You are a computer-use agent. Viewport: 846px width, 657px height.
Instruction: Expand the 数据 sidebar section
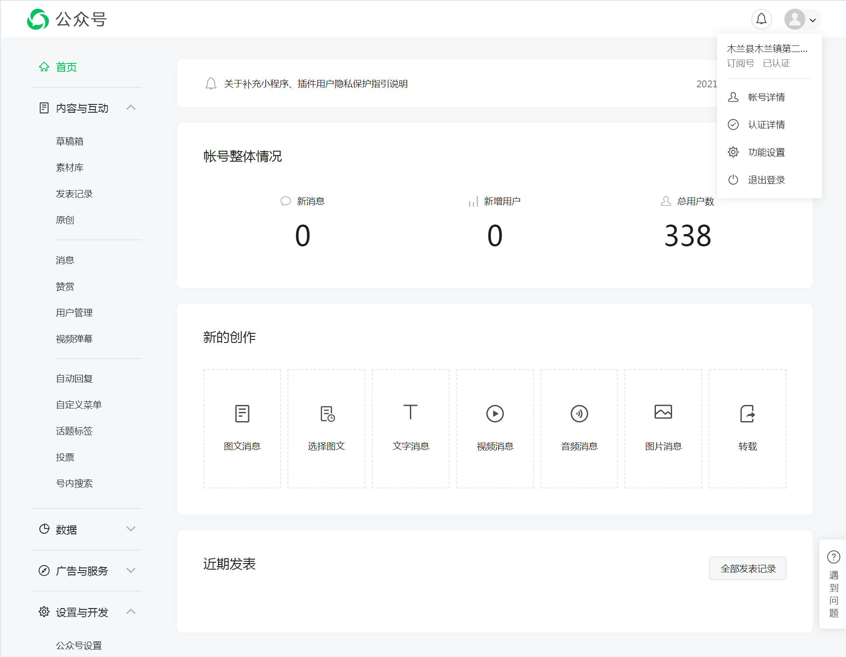pos(131,529)
